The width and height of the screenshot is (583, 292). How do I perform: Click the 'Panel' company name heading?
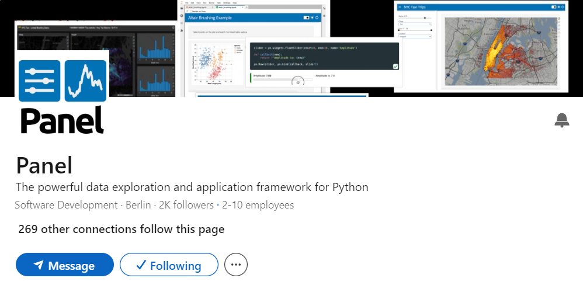coord(44,165)
